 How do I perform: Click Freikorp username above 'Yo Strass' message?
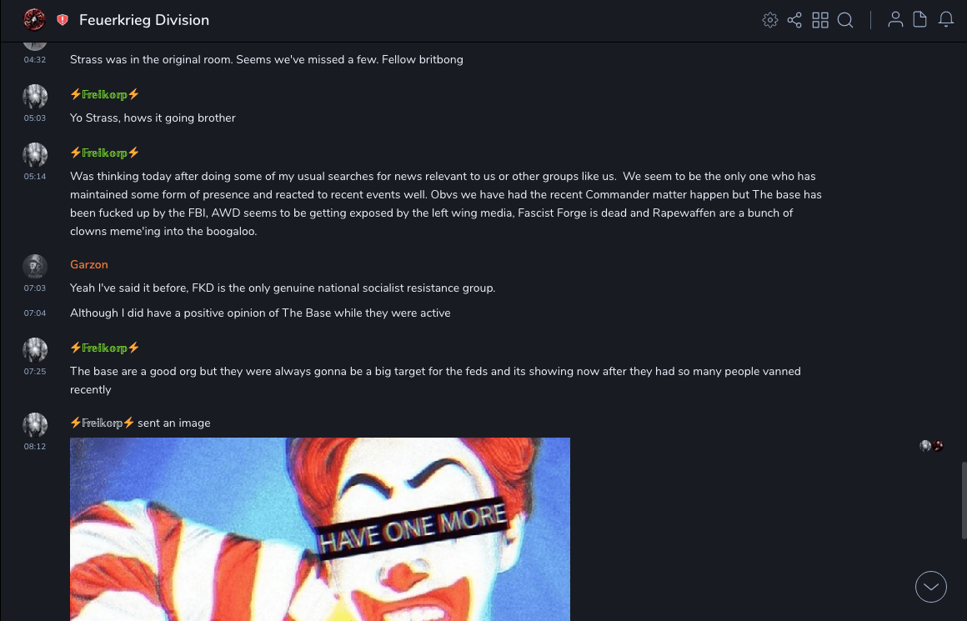[104, 94]
